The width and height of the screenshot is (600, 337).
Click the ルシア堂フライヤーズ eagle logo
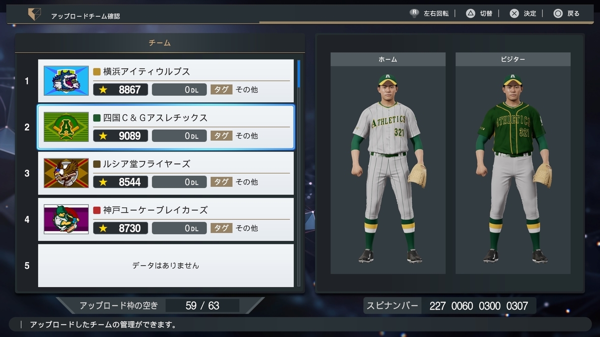coord(66,173)
